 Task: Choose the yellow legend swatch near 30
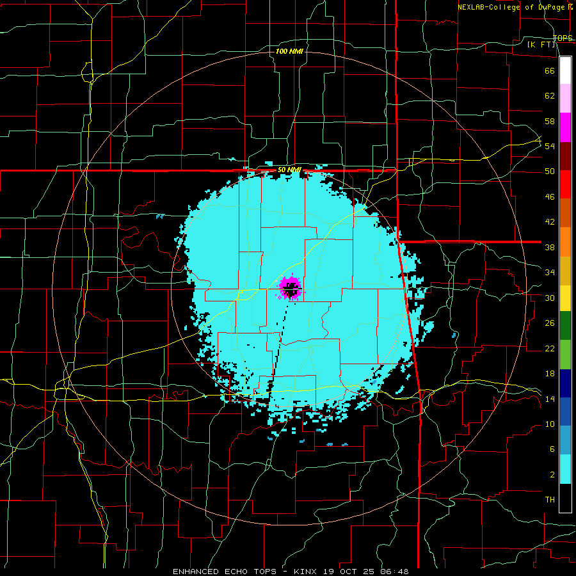click(x=565, y=298)
